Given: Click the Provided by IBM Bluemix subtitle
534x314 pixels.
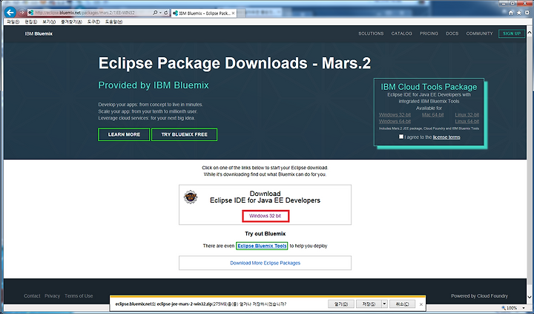Looking at the screenshot, I should [154, 85].
